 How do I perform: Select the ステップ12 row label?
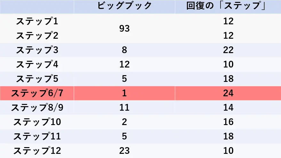(37, 150)
